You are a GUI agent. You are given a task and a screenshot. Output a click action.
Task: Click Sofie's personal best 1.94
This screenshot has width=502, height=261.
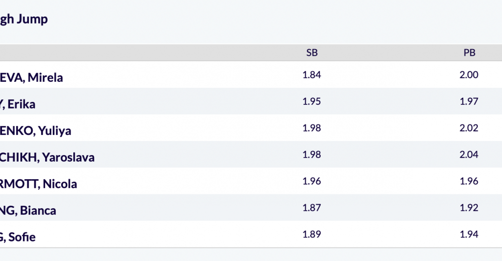coord(469,234)
